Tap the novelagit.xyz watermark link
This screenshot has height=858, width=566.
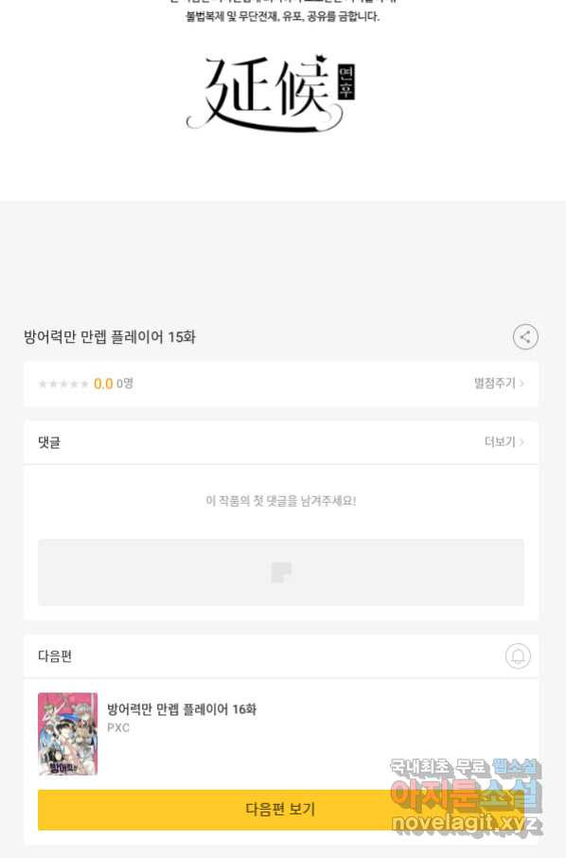(x=467, y=823)
